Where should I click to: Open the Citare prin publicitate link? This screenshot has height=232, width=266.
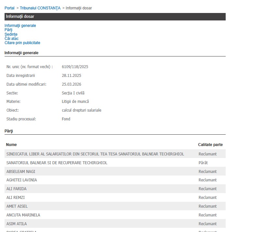point(22,43)
